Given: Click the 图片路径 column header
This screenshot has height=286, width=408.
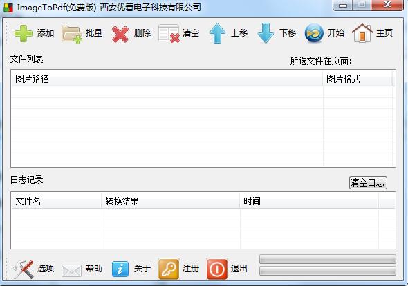Looking at the screenshot, I should [167, 79].
